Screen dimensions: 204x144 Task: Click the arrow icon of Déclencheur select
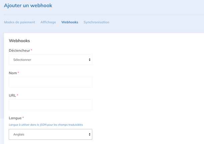click(x=89, y=60)
